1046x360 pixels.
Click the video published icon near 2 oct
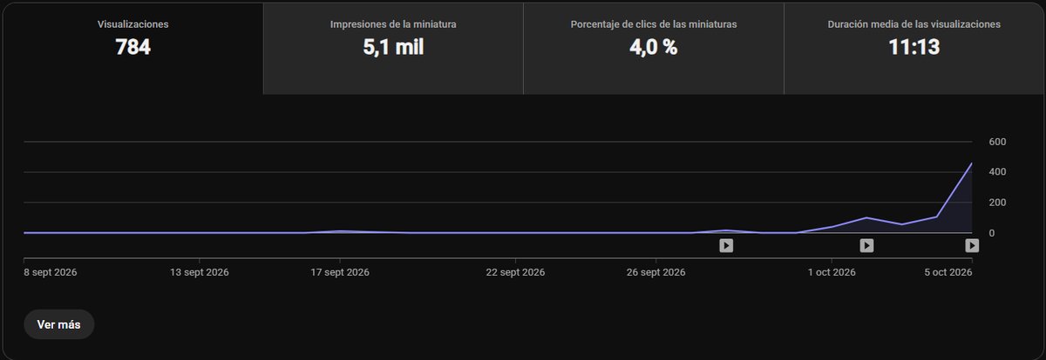866,246
